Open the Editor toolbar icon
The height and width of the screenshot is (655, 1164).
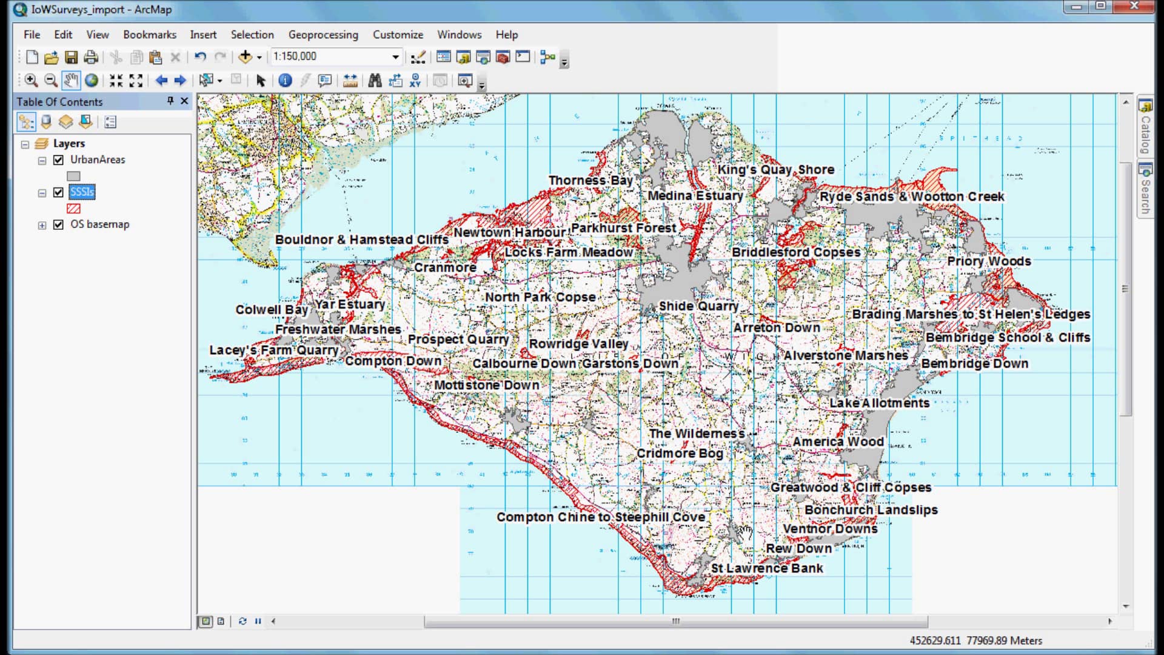pos(418,57)
